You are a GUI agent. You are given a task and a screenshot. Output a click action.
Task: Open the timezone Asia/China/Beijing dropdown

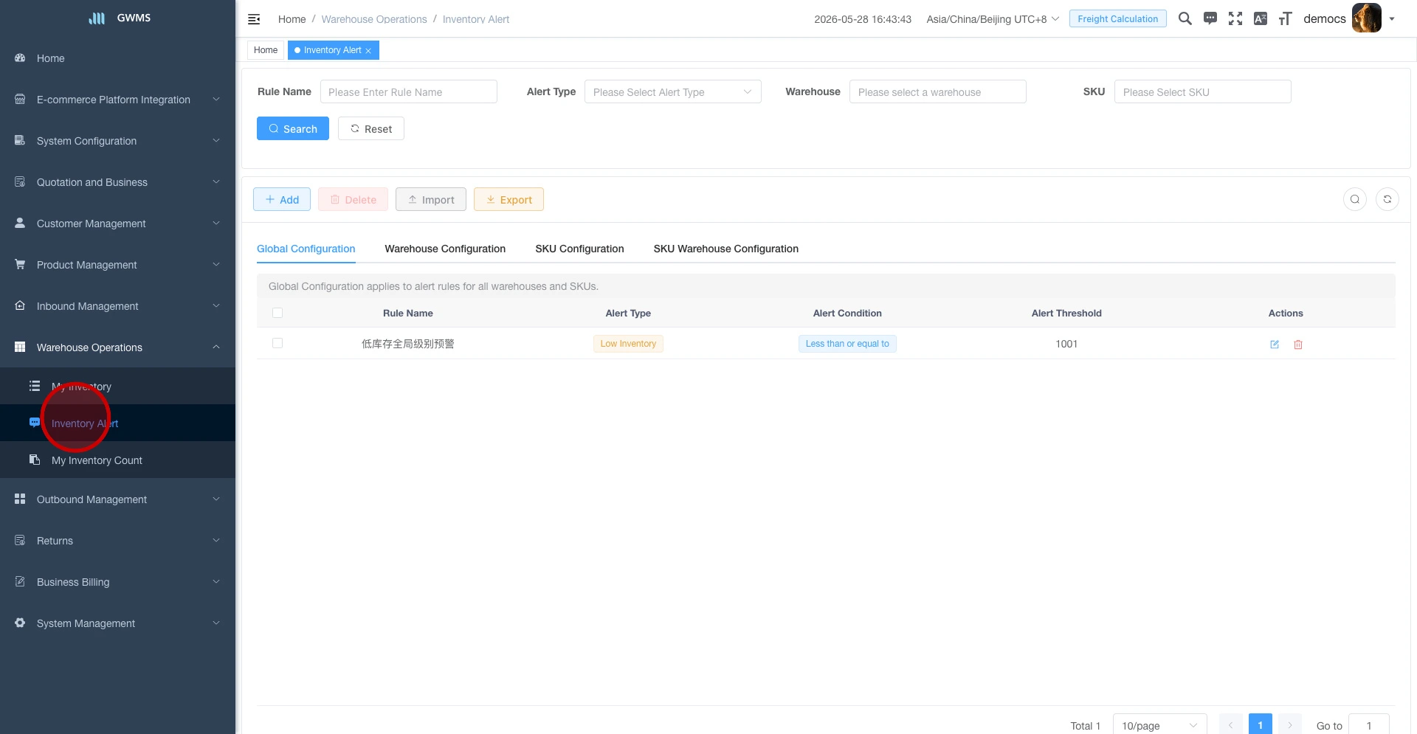993,19
